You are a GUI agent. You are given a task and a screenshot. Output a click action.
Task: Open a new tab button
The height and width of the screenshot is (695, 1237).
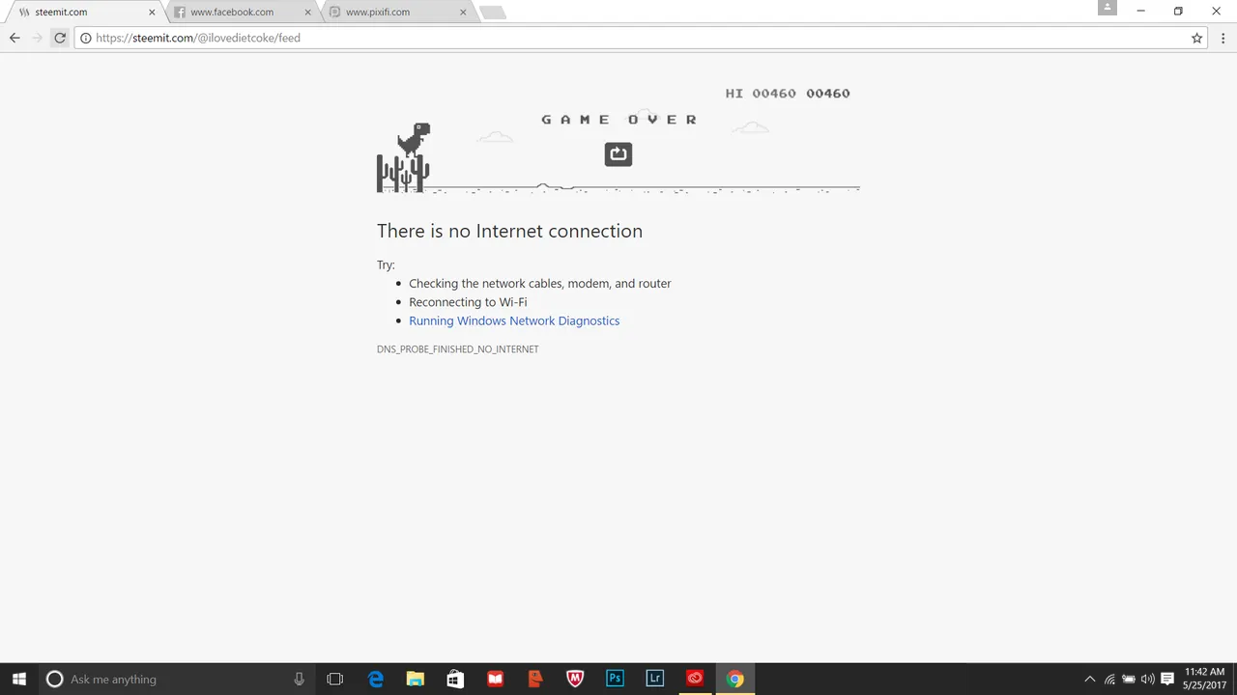[x=492, y=13]
